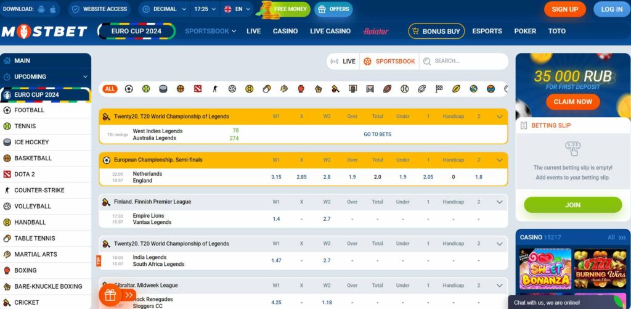Toggle the LIVE view switch
This screenshot has height=309, width=631.
pos(343,61)
